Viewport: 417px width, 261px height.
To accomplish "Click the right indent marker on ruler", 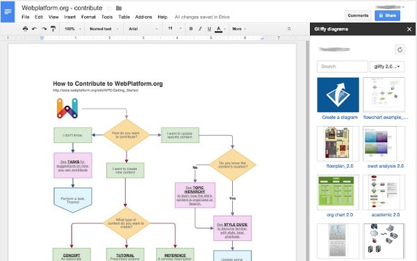I will (262, 38).
